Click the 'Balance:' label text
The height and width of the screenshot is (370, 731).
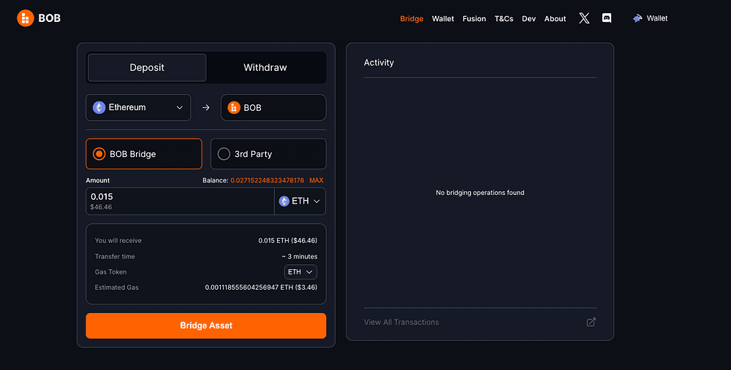(x=216, y=180)
